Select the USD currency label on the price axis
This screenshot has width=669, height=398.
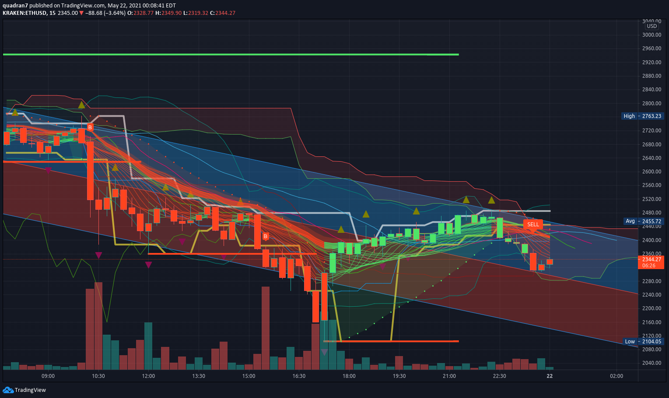point(652,26)
